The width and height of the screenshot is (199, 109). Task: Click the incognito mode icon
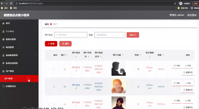(x=181, y=4)
